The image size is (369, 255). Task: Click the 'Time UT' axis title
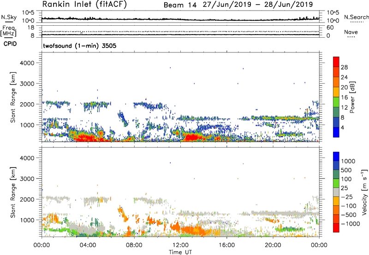tap(180, 251)
